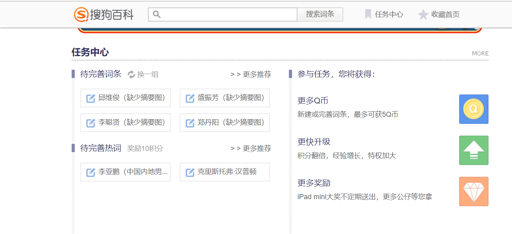Click into the top search input field
The image size is (512, 234).
click(223, 14)
